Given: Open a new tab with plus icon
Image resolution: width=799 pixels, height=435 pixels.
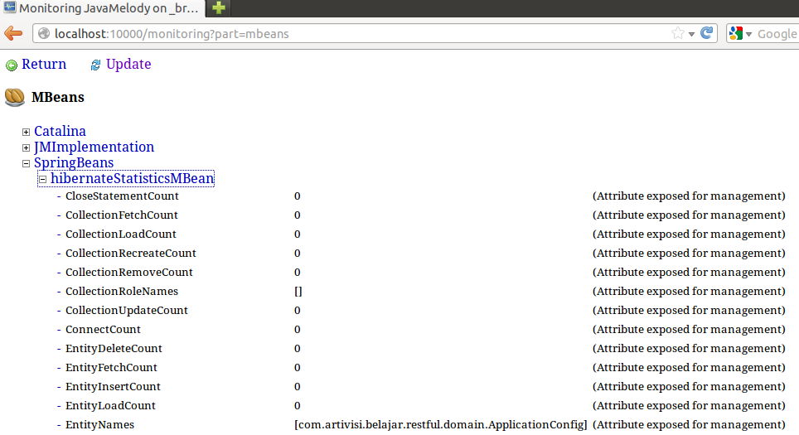Looking at the screenshot, I should [x=218, y=8].
